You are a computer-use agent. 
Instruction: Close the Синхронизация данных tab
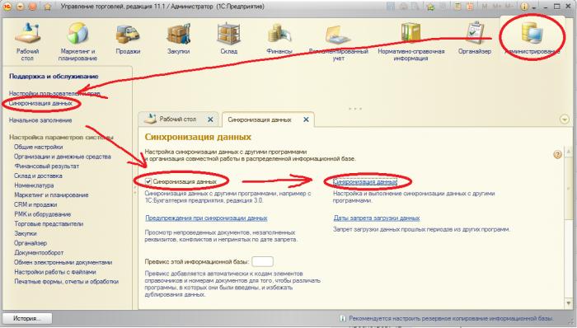tap(306, 119)
